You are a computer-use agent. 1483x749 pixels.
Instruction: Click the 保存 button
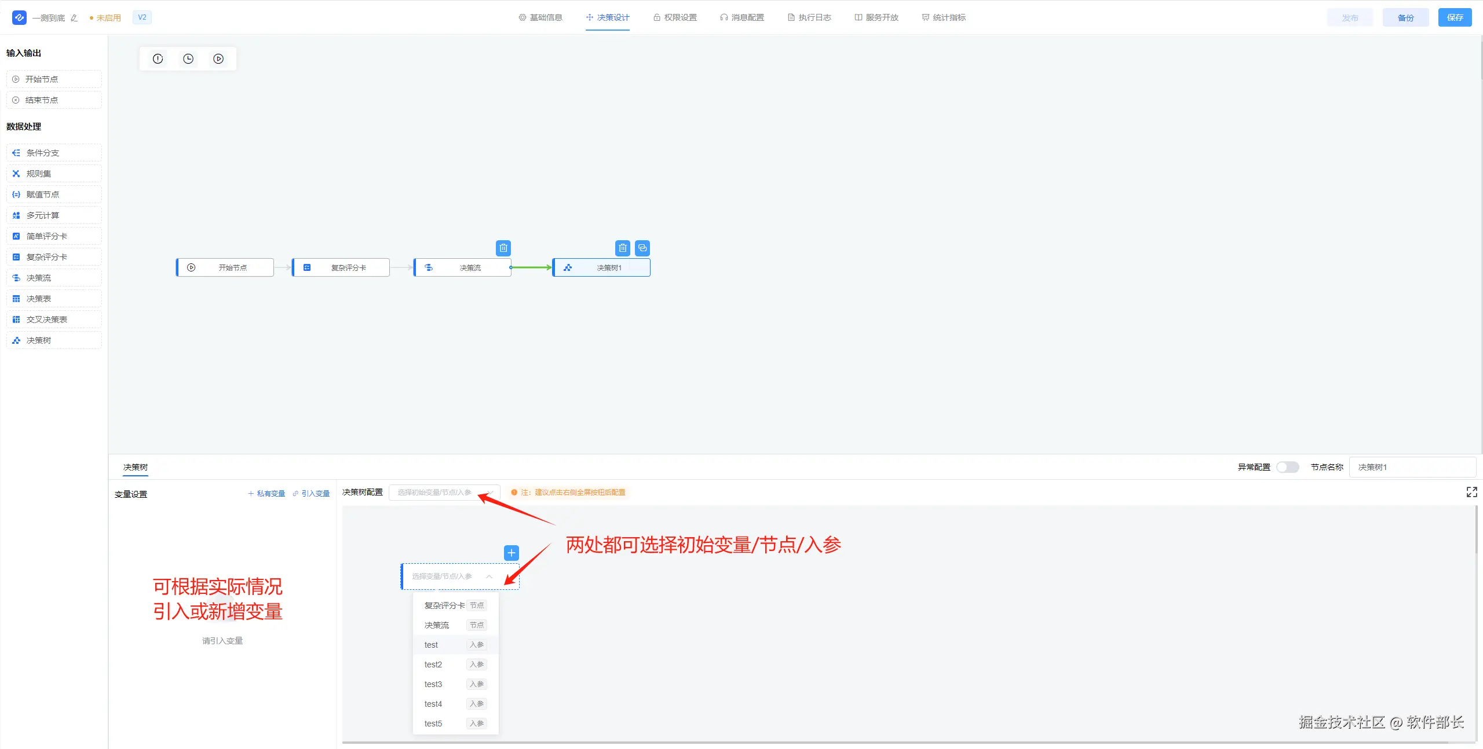tap(1455, 17)
